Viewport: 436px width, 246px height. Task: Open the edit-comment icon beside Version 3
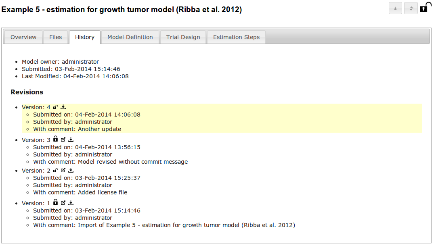[63, 139]
